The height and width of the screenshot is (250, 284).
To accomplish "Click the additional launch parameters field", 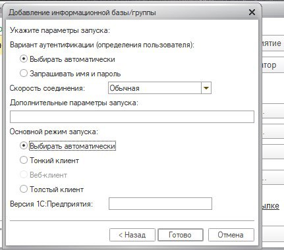I will 132,116.
